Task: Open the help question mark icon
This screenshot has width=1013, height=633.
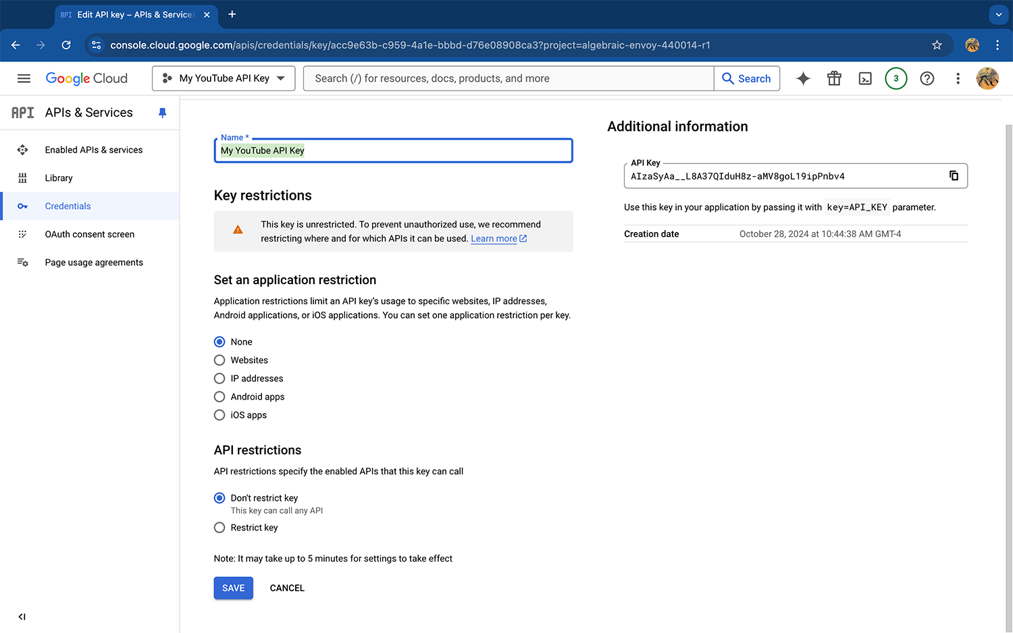Action: (927, 78)
